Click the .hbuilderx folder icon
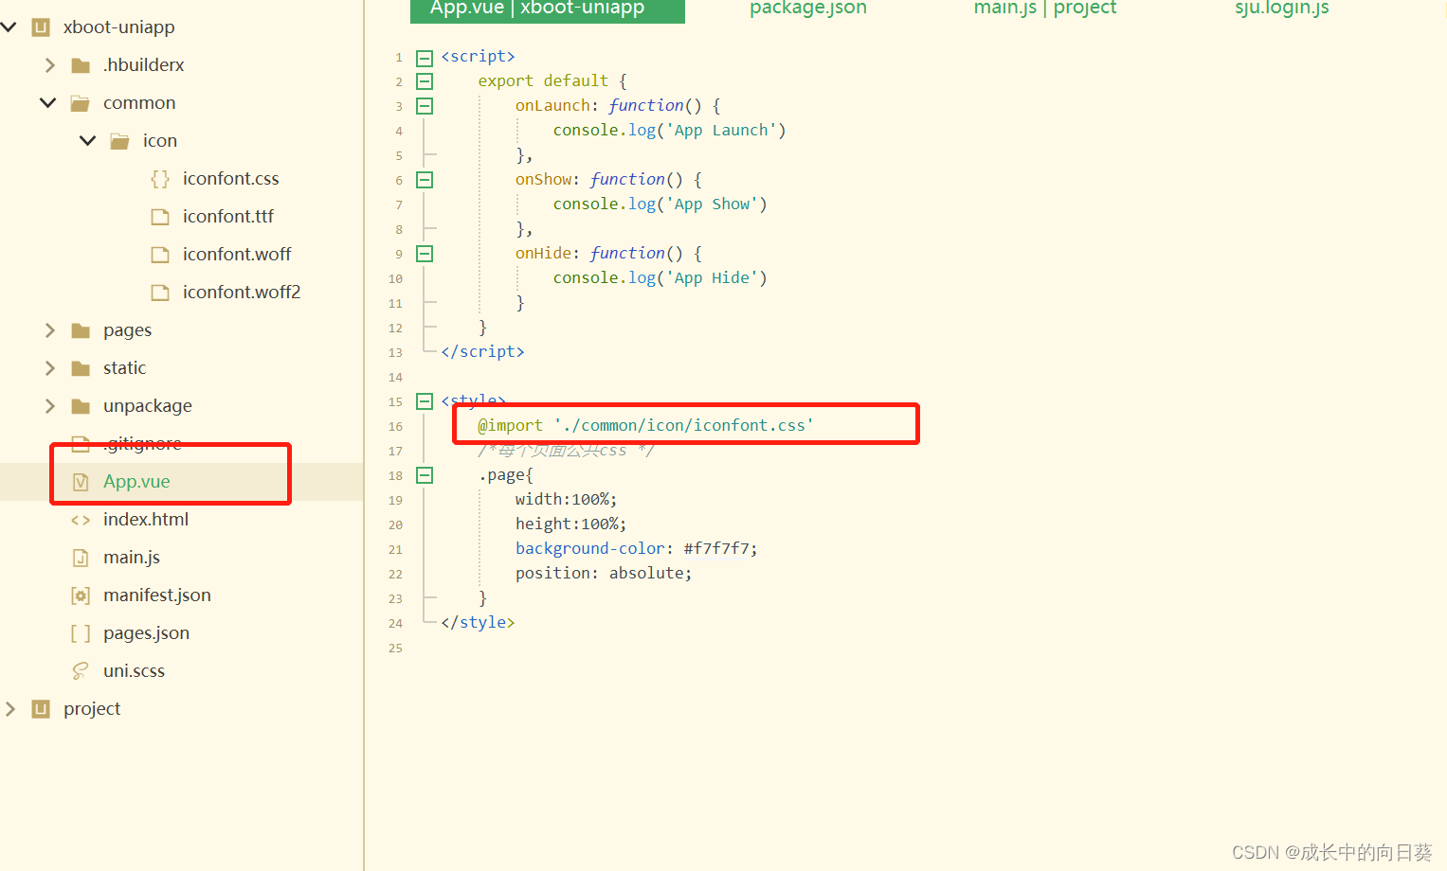 (81, 65)
